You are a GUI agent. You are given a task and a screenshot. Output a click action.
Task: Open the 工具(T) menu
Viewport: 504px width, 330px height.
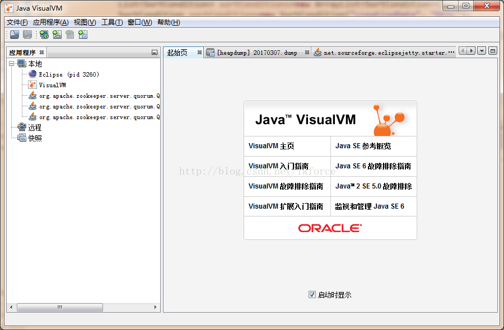(x=112, y=22)
